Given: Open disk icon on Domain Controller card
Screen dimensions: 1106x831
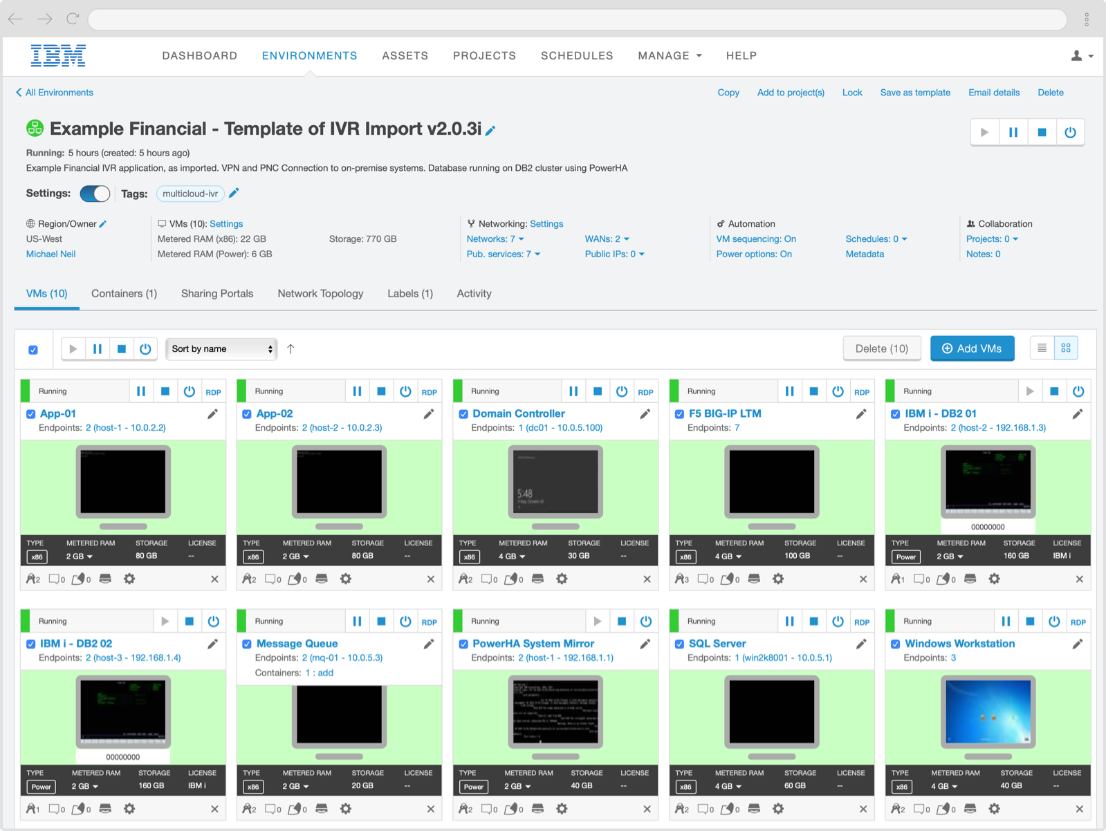Looking at the screenshot, I should [537, 579].
